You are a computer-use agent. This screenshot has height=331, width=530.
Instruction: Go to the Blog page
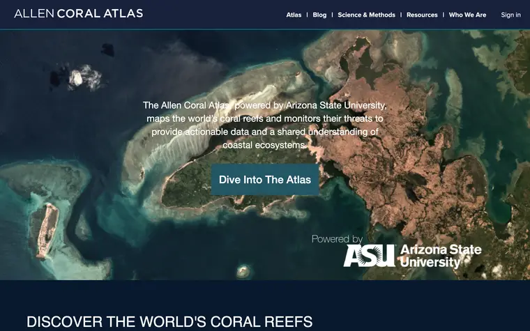[x=319, y=15]
